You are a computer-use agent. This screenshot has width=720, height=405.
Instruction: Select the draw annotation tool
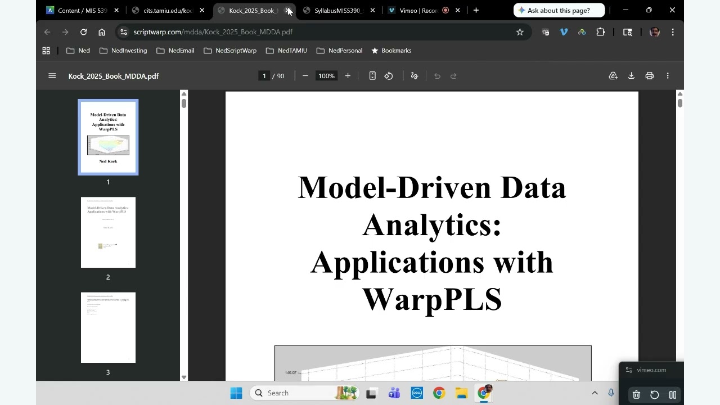(x=415, y=76)
